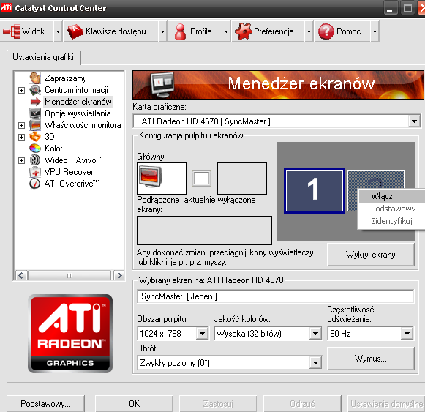The image size is (425, 412).
Task: Click the tree horizontal scrollbar thumb
Action: tap(69, 276)
